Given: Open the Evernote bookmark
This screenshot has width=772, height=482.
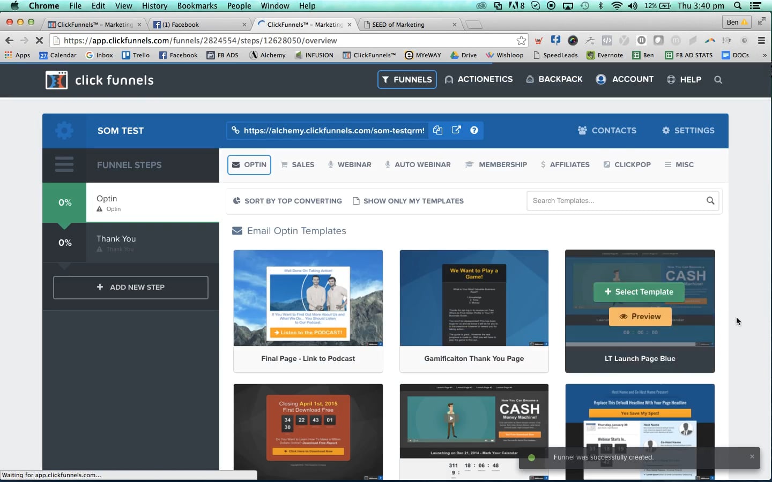Looking at the screenshot, I should point(605,55).
